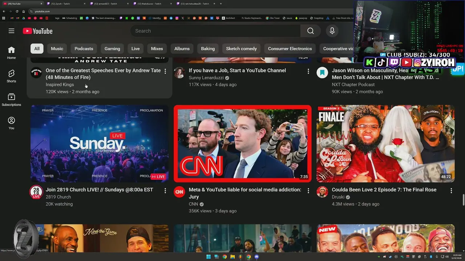
Task: Open File Explorer from the taskbar
Action: [x=232, y=257]
